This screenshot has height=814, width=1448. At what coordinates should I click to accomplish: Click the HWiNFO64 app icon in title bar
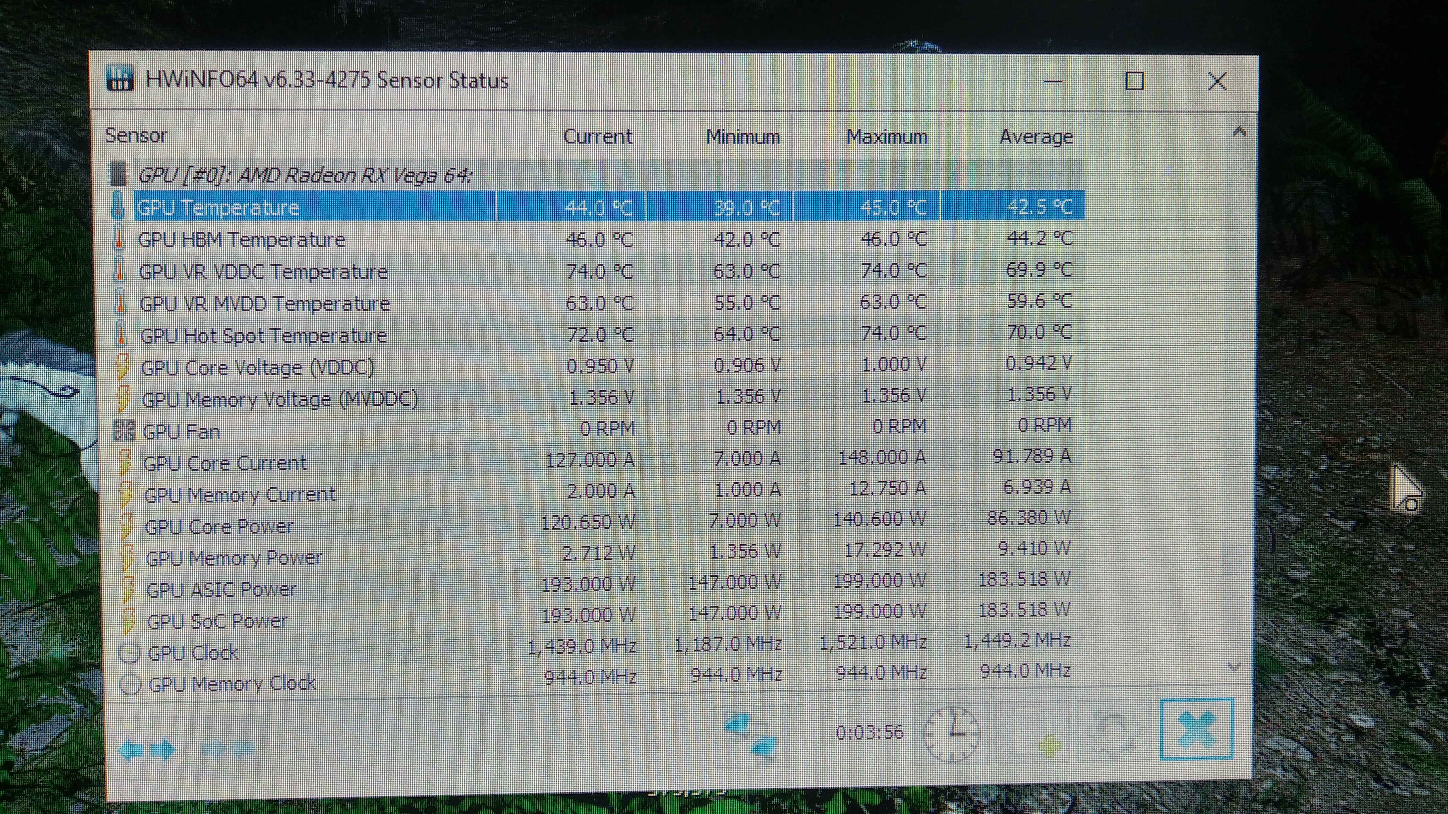pyautogui.click(x=120, y=79)
